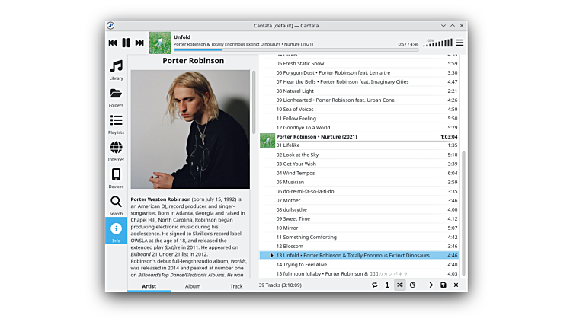Adjust the volume level bars
This screenshot has width=573, height=322.
[x=437, y=43]
